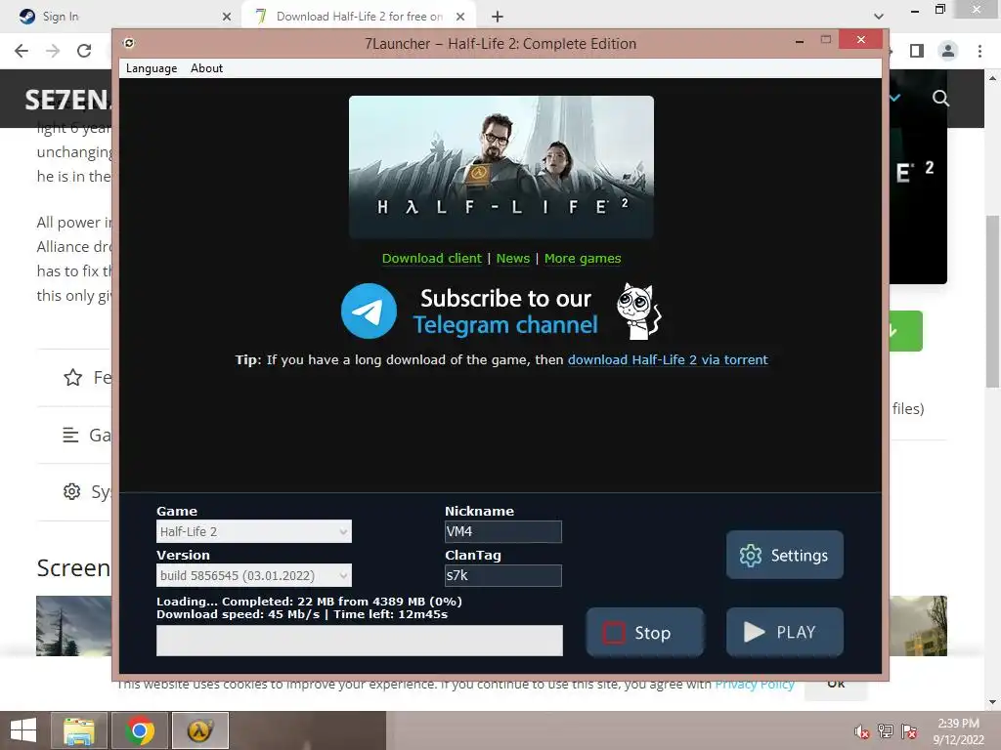The width and height of the screenshot is (1001, 750).
Task: Click the PLAY button
Action: click(x=785, y=632)
